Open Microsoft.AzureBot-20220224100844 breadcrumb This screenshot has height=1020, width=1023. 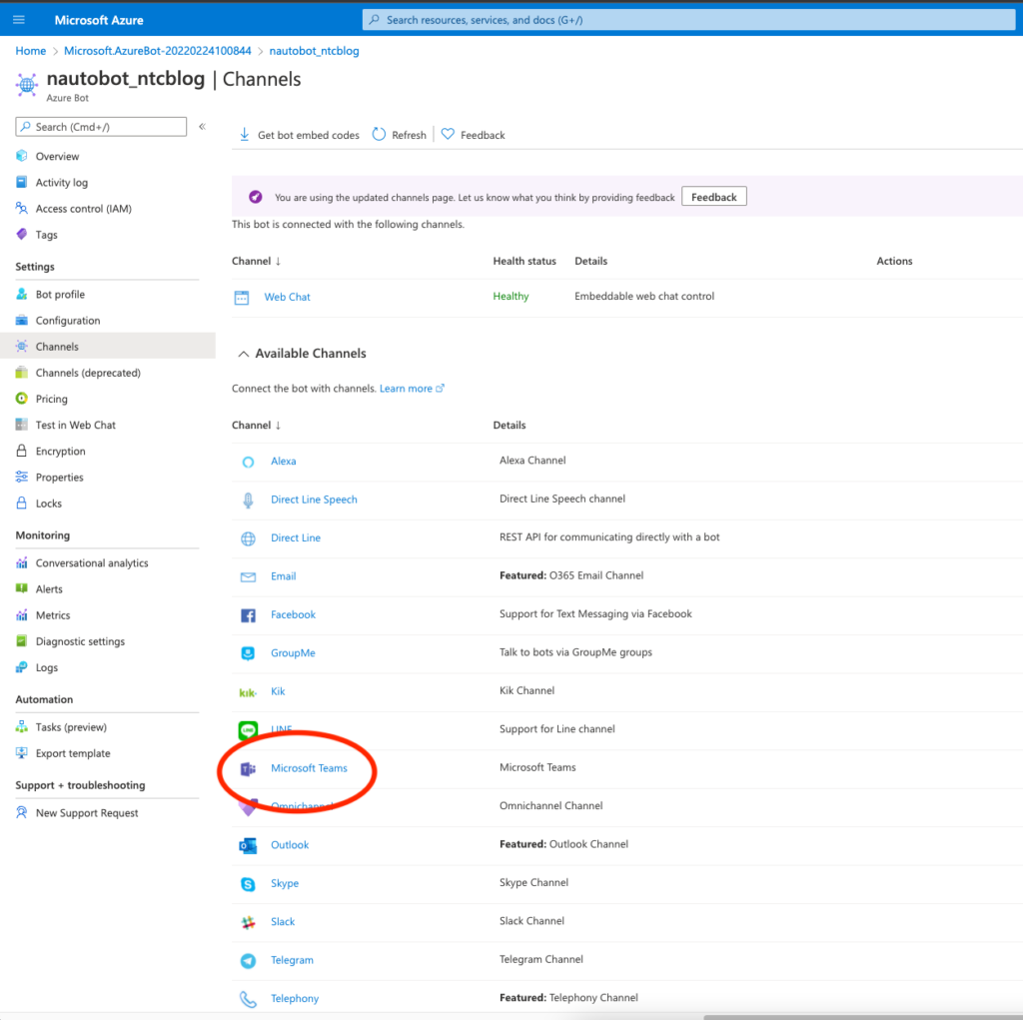click(x=157, y=51)
